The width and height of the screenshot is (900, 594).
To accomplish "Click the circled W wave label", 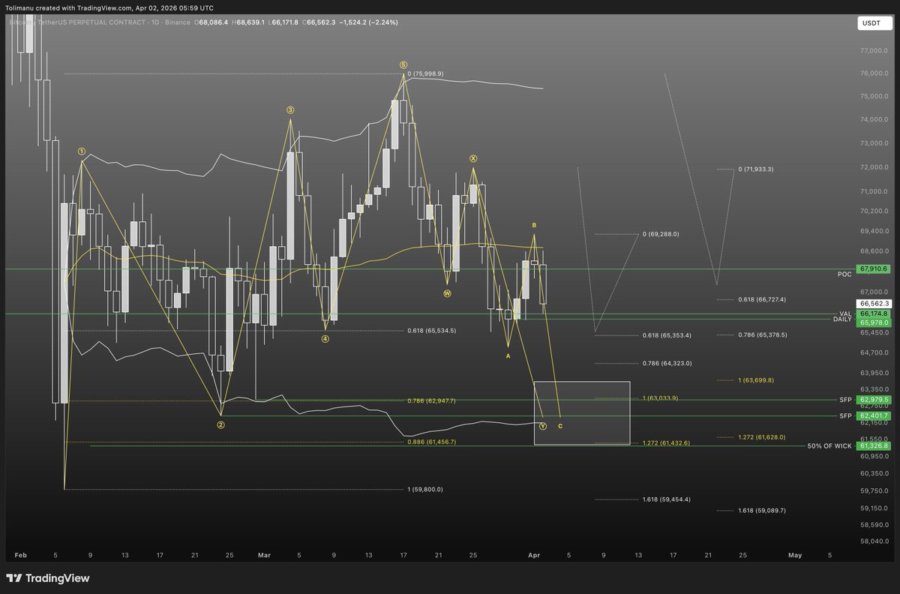I will 447,293.
